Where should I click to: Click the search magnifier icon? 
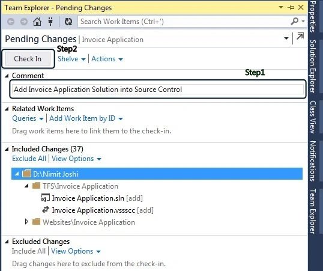click(295, 21)
